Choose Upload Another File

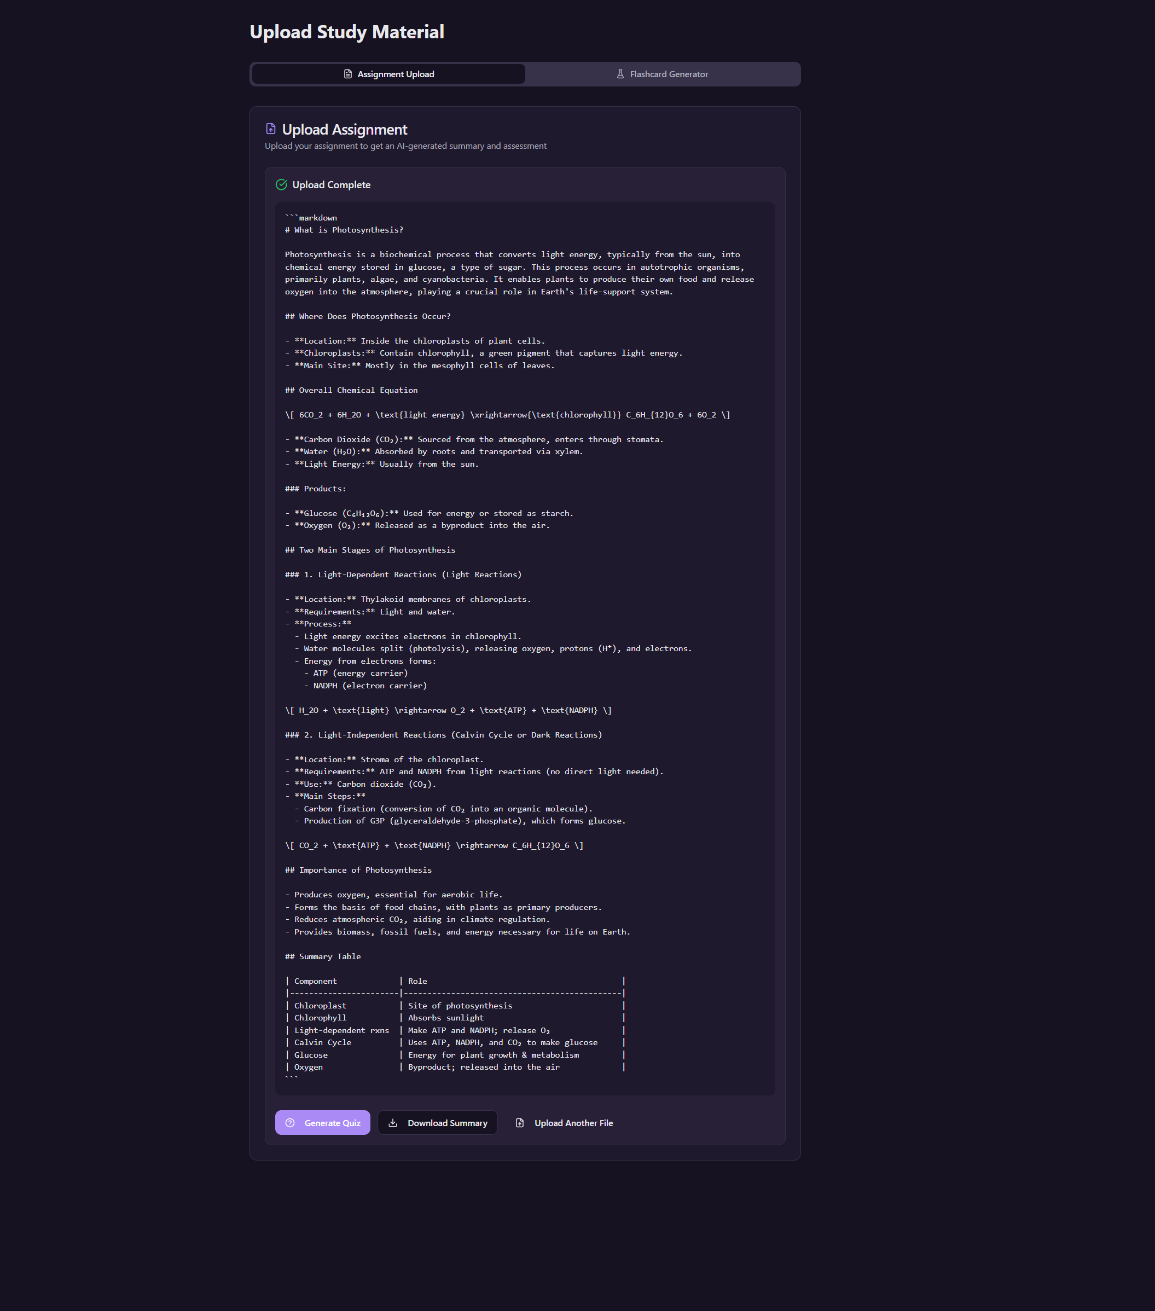(x=564, y=1122)
